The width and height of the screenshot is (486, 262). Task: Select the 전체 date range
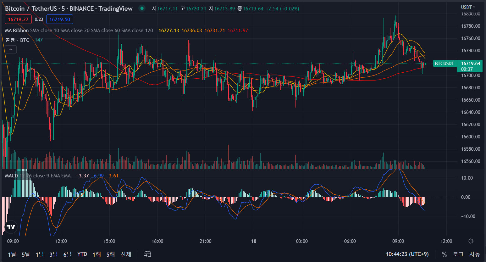coord(126,254)
